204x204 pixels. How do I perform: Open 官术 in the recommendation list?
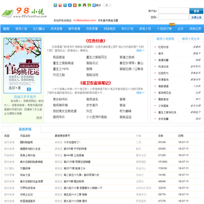point(161,54)
